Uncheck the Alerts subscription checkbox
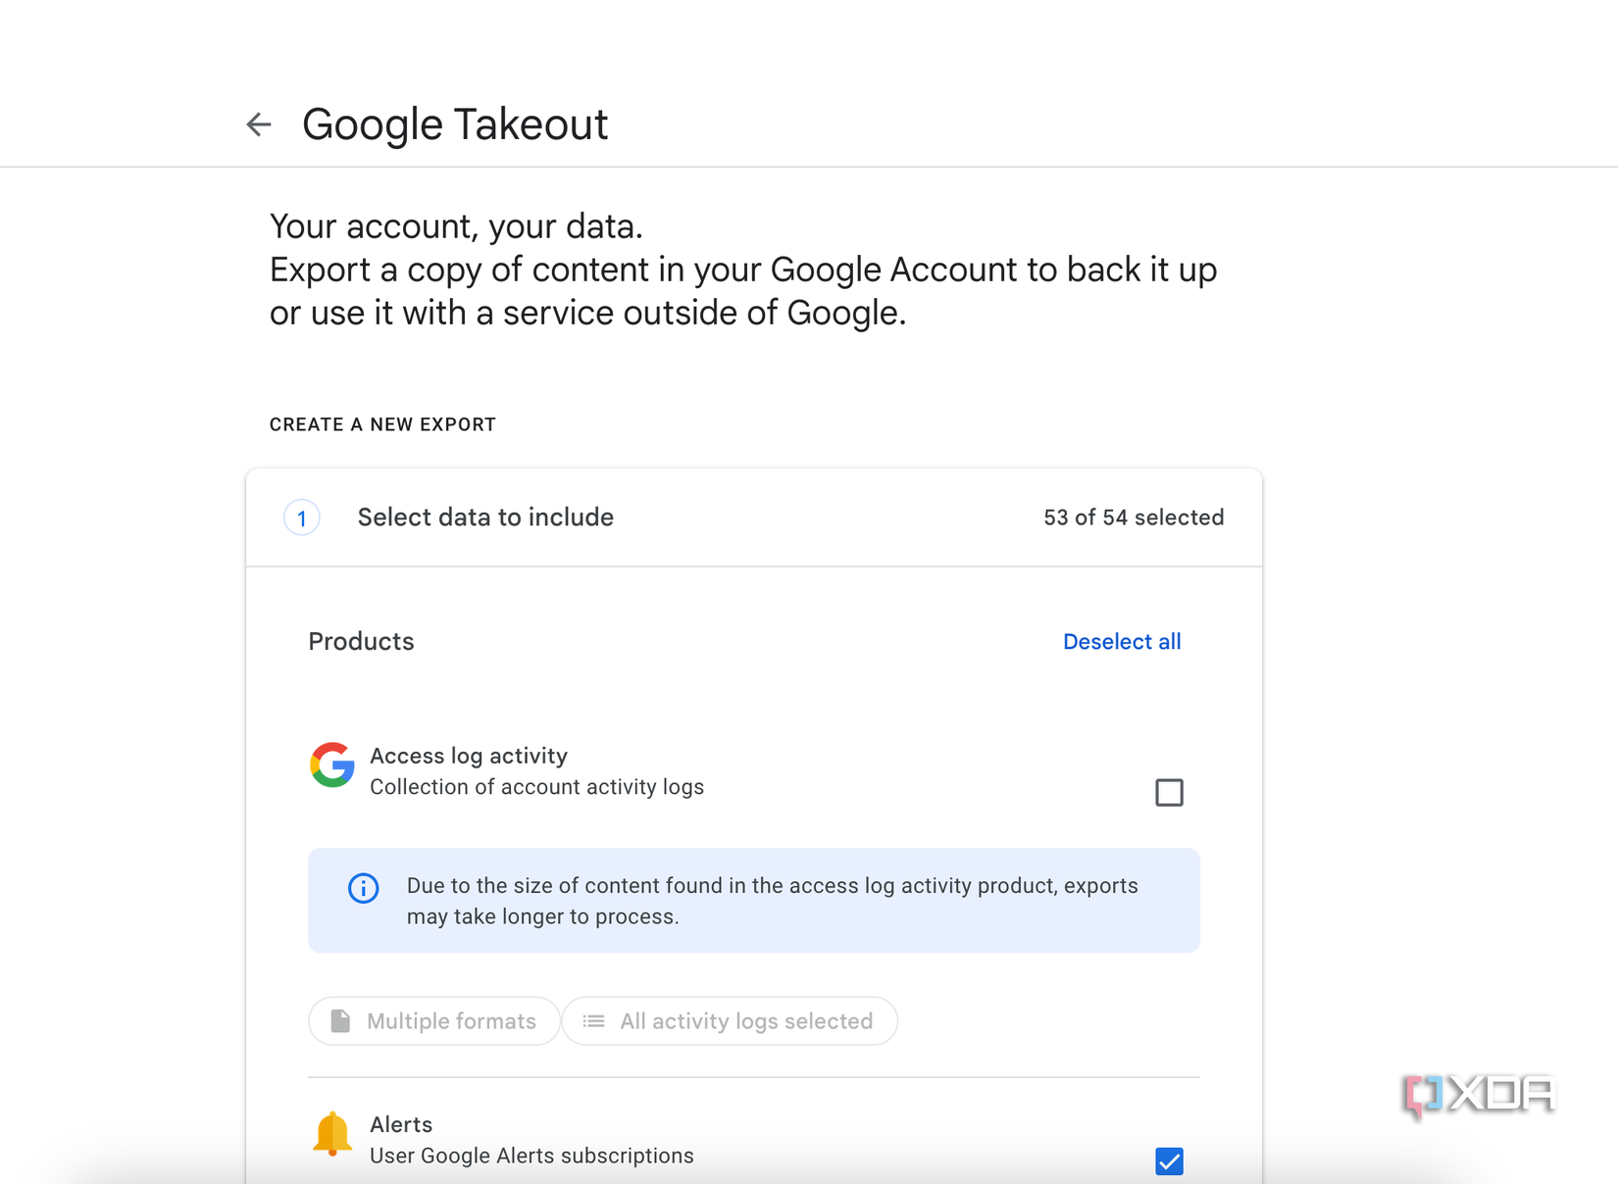 coord(1170,1161)
